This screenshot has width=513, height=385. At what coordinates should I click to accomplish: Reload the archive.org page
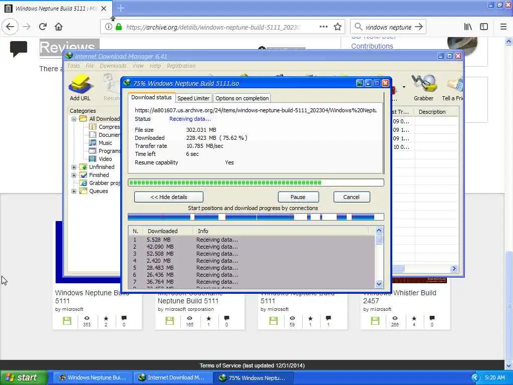pos(43,27)
